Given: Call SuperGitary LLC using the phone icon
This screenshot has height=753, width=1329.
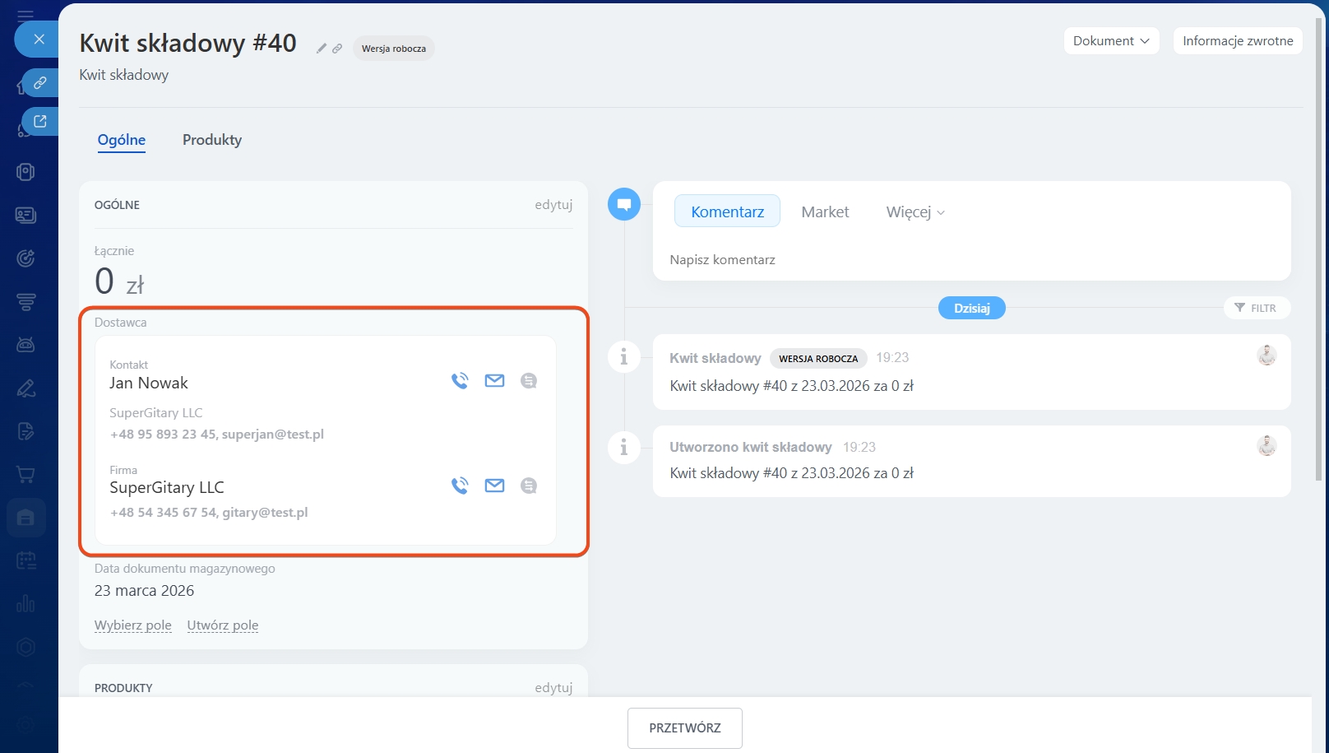Looking at the screenshot, I should coord(460,486).
